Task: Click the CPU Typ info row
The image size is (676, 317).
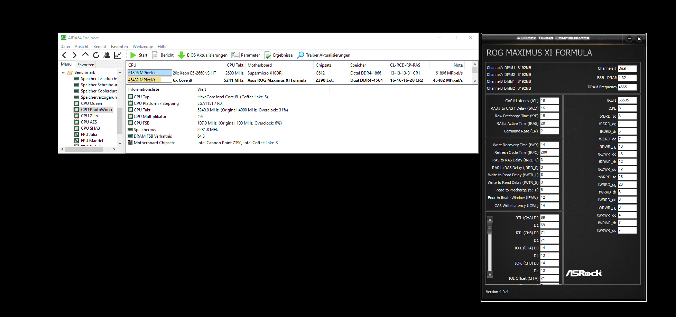Action: coord(228,97)
